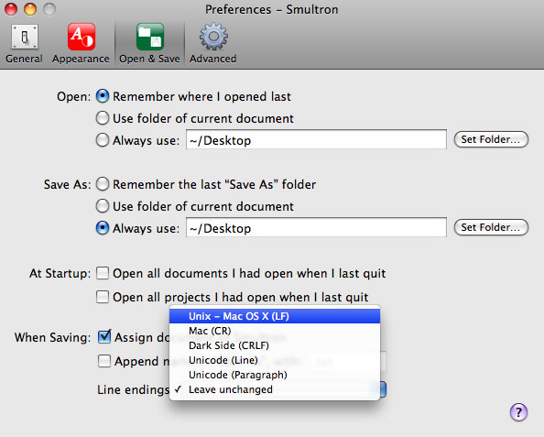Open the Appearance preferences pane
Screen dimensions: 544x437
click(x=81, y=44)
